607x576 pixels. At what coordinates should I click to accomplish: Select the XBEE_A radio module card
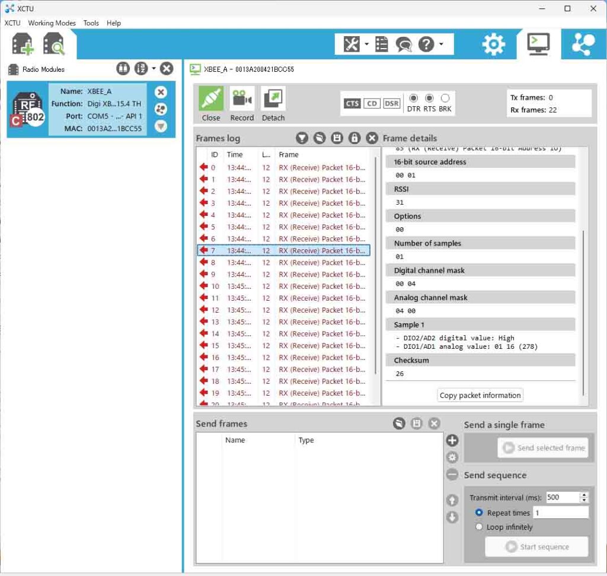(x=91, y=109)
